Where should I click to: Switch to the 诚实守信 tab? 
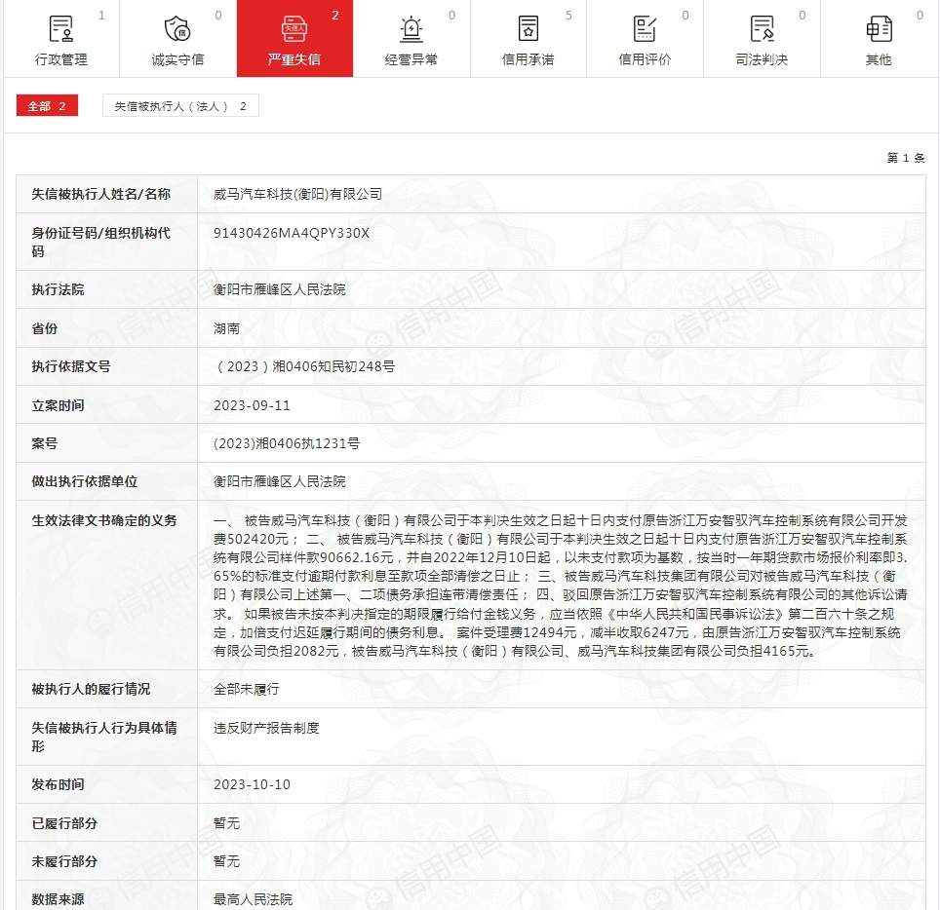pyautogui.click(x=177, y=59)
